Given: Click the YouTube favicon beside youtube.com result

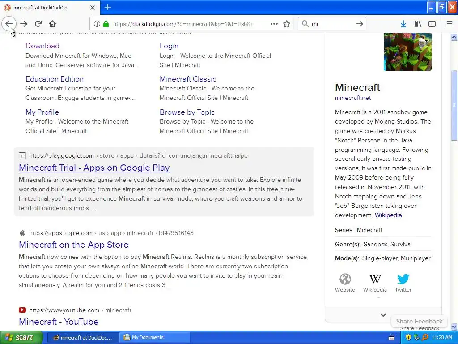Looking at the screenshot, I should [x=22, y=310].
